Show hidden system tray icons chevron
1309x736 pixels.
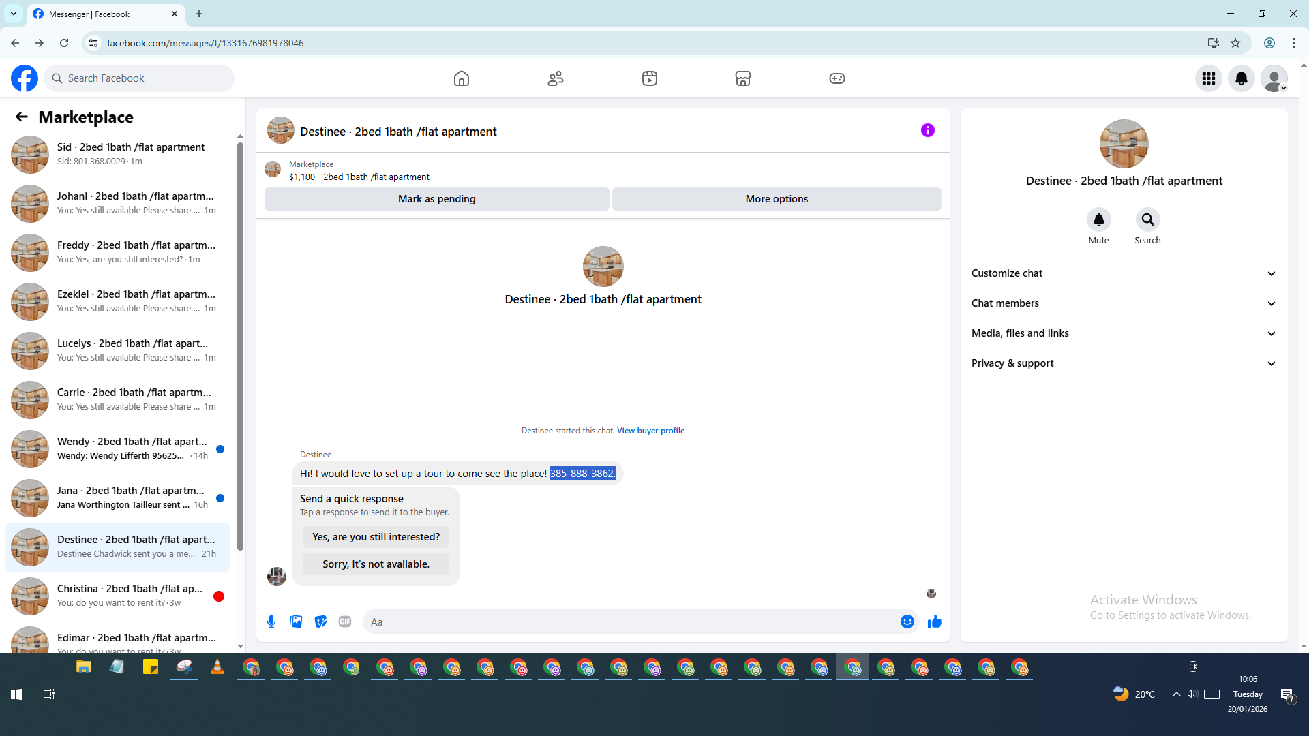tap(1177, 694)
